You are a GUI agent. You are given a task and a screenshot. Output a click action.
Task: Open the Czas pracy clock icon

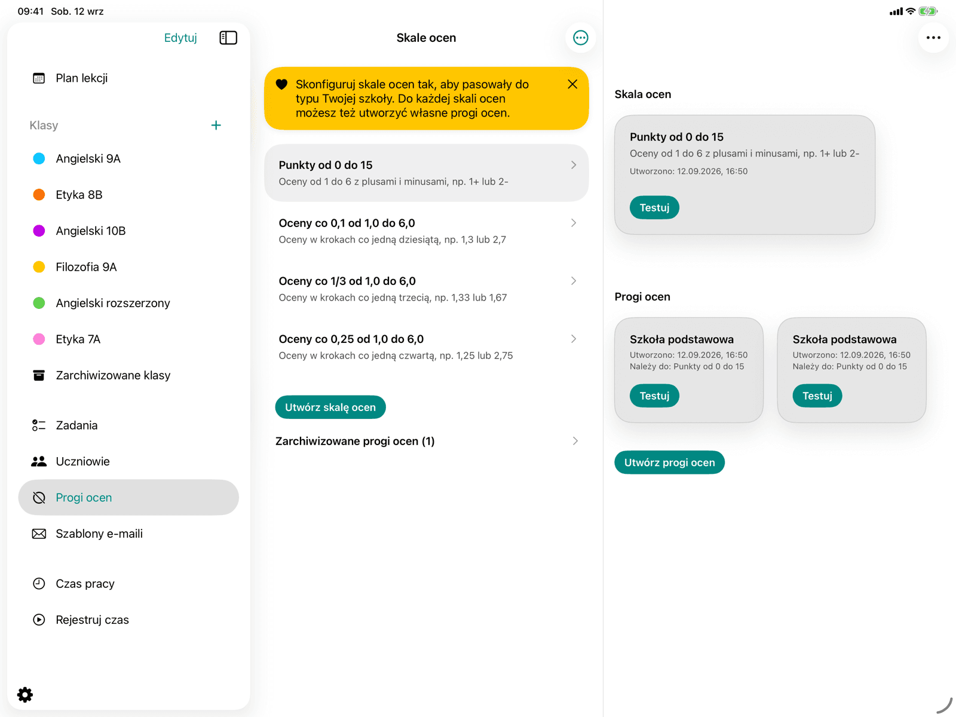39,584
